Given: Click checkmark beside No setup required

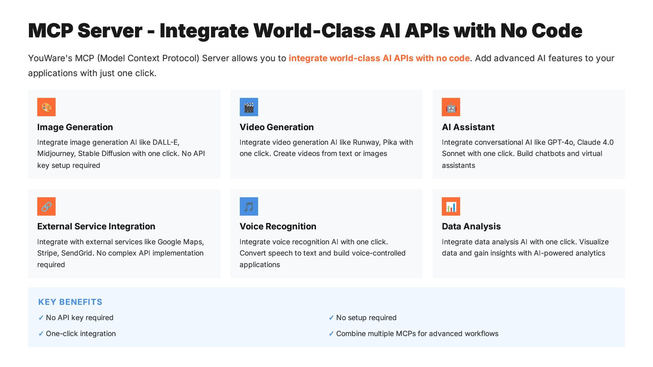Looking at the screenshot, I should (331, 318).
